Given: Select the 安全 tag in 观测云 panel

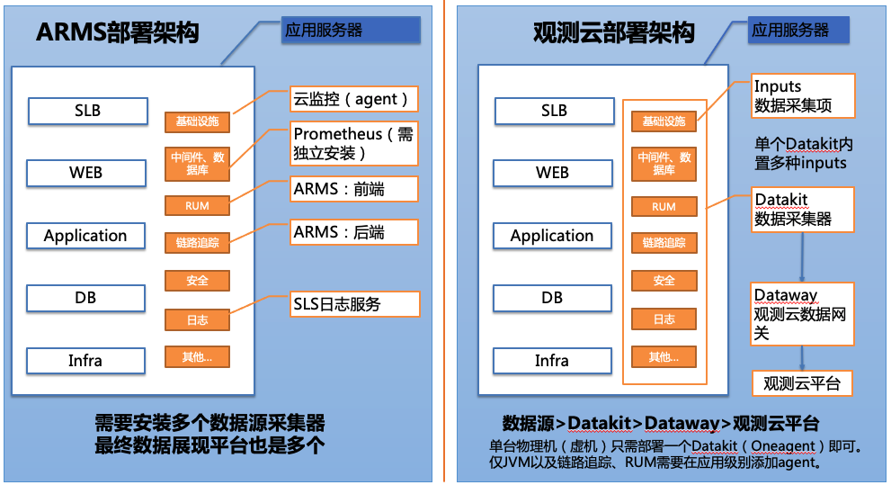Looking at the screenshot, I should point(664,281).
